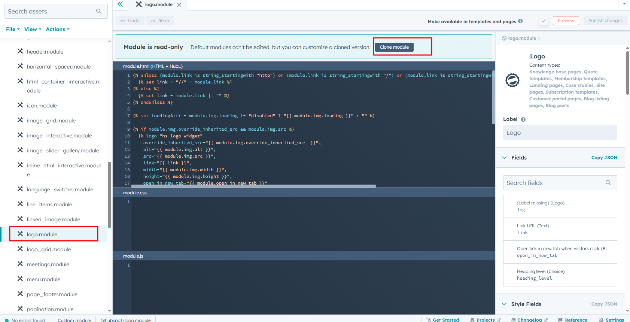Open the Link URL (Text) field
This screenshot has height=322, width=630.
point(560,229)
